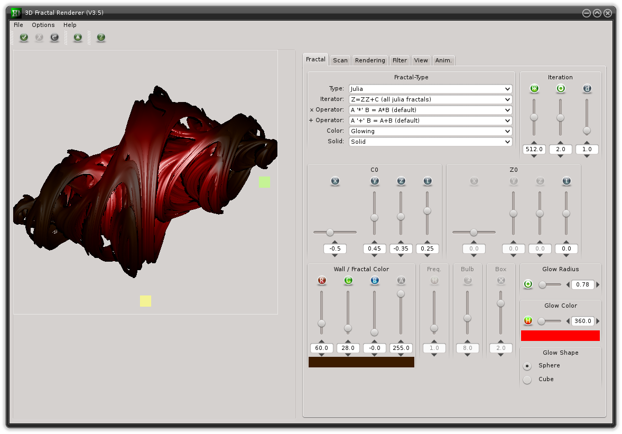The height and width of the screenshot is (434, 622).
Task: Click the dark curved-arrow toolbar icon
Action: pyautogui.click(x=54, y=38)
